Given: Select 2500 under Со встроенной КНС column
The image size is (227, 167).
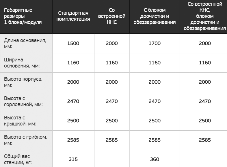Looking at the screenshot, I should (111, 121).
